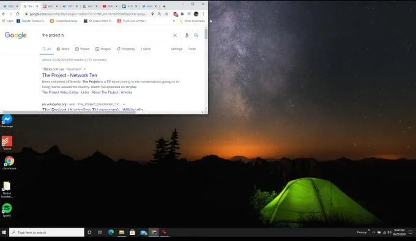Screen dimensions: 416x241
Task: Show more bookmarks via overflow chevron
Action: click(x=174, y=21)
